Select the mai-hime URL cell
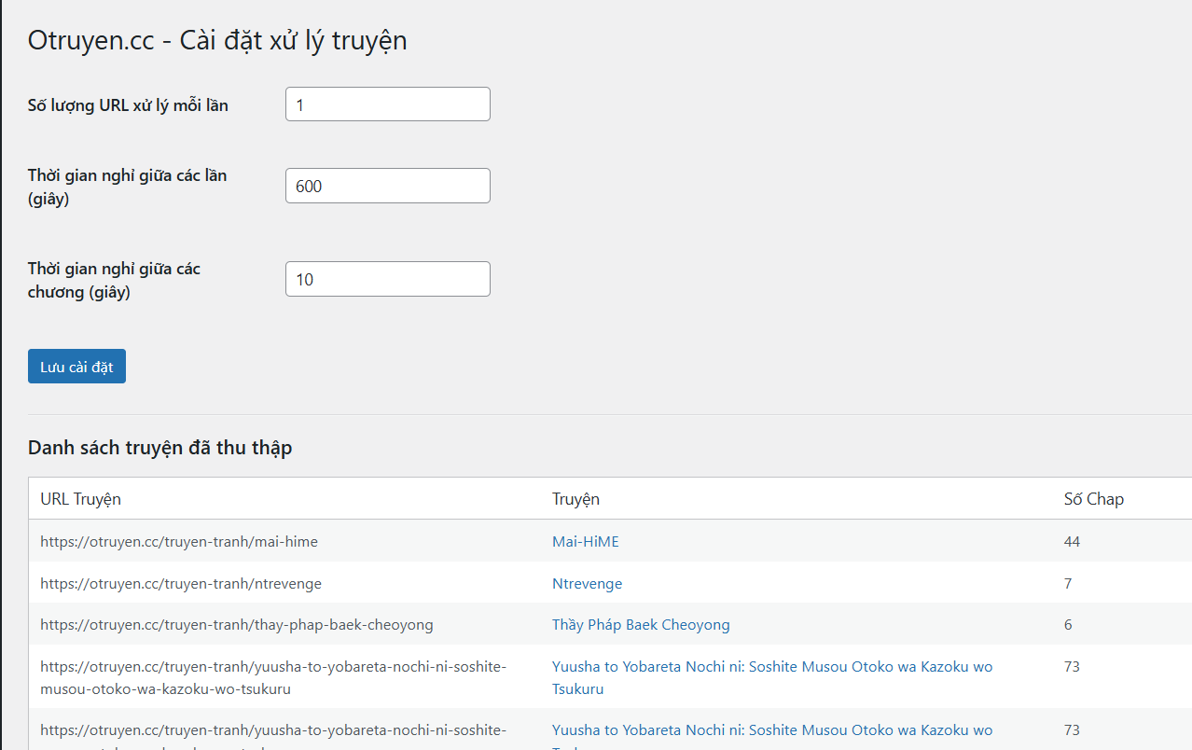 [x=180, y=541]
